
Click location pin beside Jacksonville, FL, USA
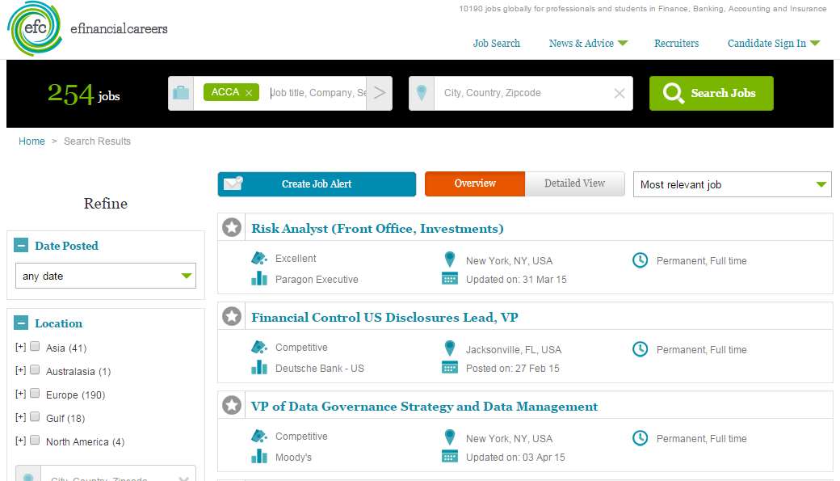coord(450,348)
